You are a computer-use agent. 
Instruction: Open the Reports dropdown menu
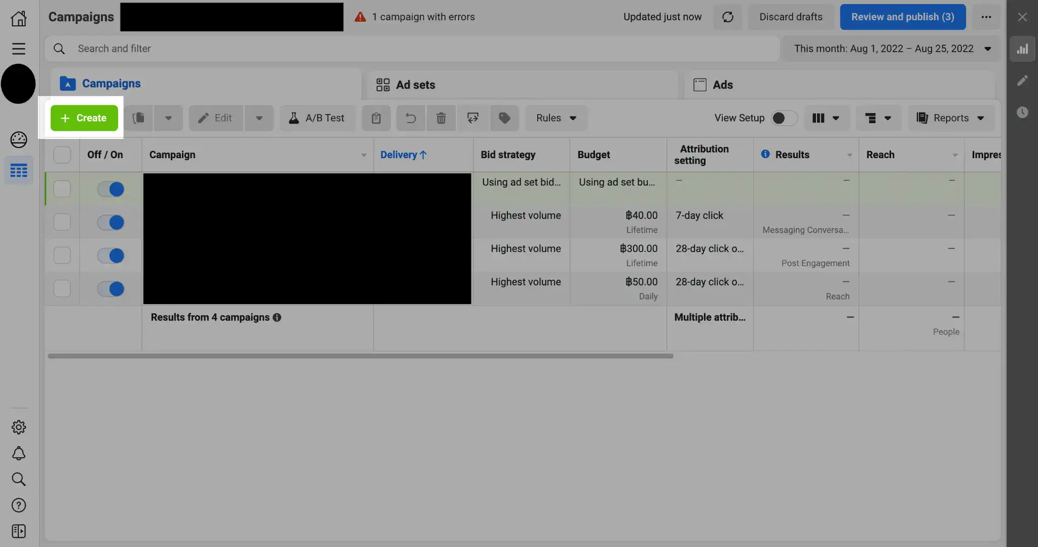950,118
